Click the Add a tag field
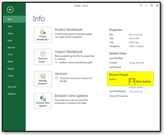This screenshot has width=164, height=135. (x=134, y=42)
